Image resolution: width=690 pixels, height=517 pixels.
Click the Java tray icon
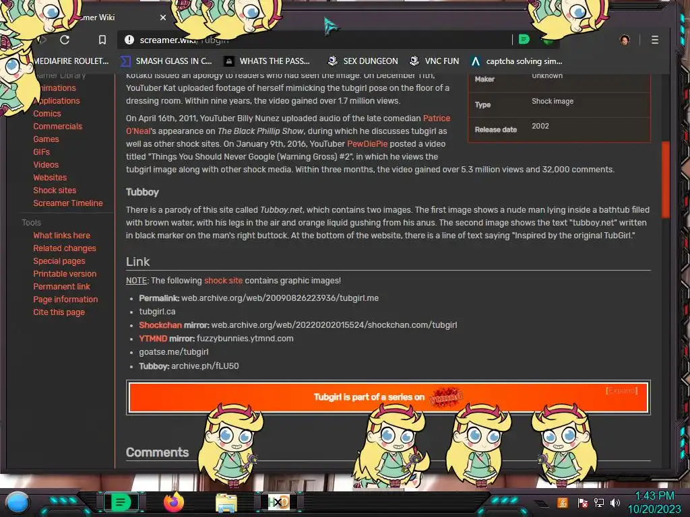(x=563, y=502)
